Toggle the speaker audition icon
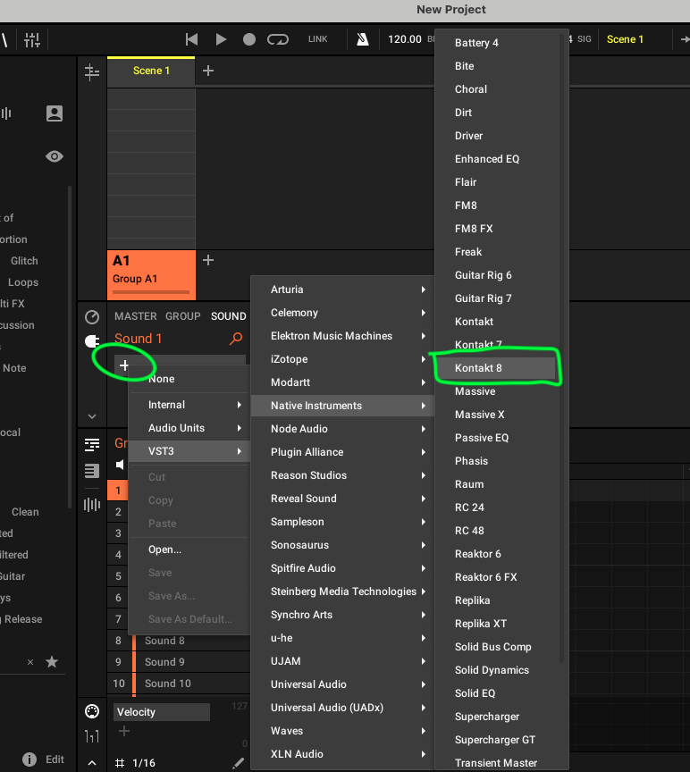Viewport: 690px width, 772px height. [x=120, y=465]
